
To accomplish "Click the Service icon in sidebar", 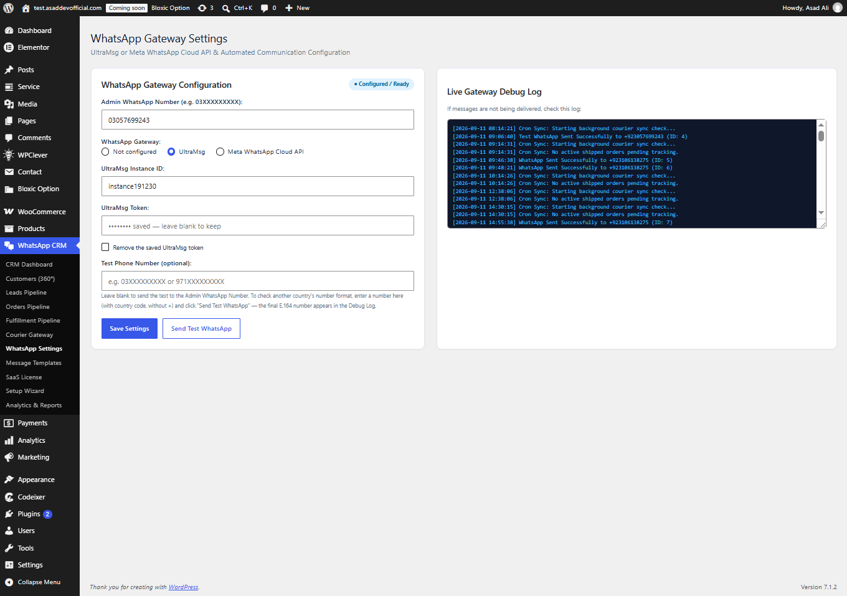I will point(9,87).
